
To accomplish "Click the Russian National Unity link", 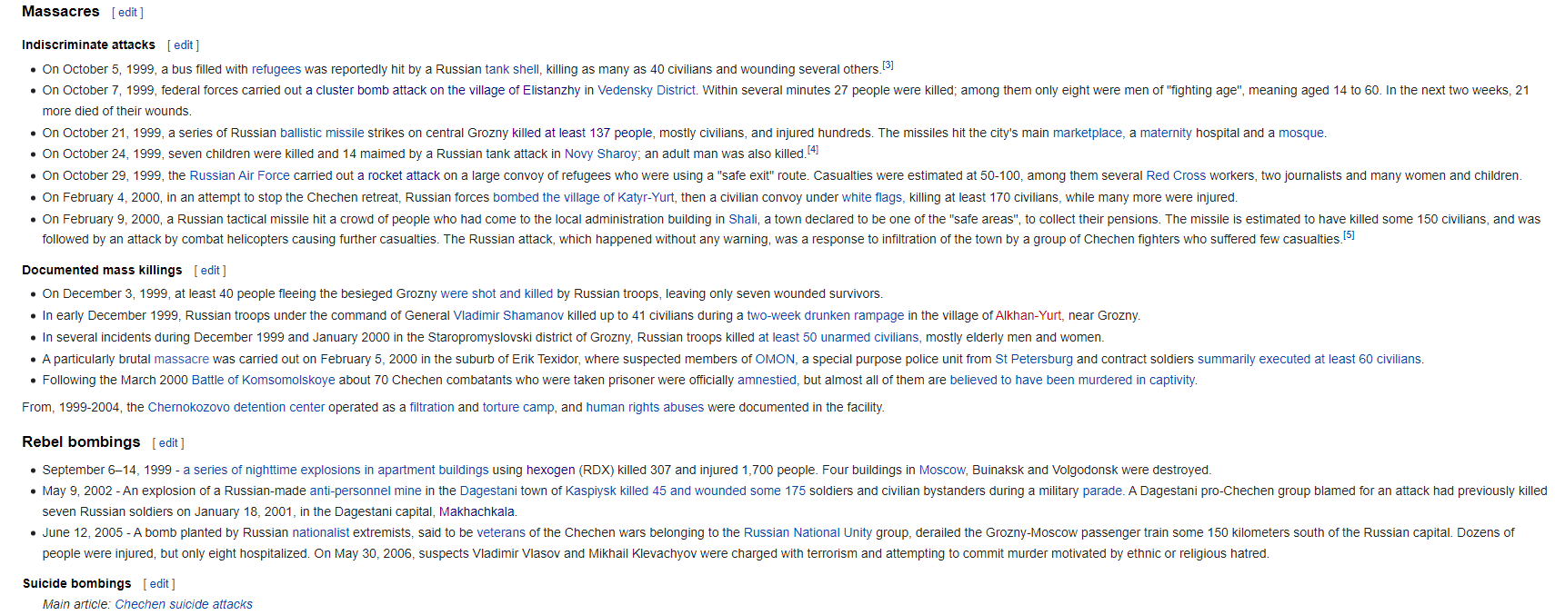I will pyautogui.click(x=807, y=533).
